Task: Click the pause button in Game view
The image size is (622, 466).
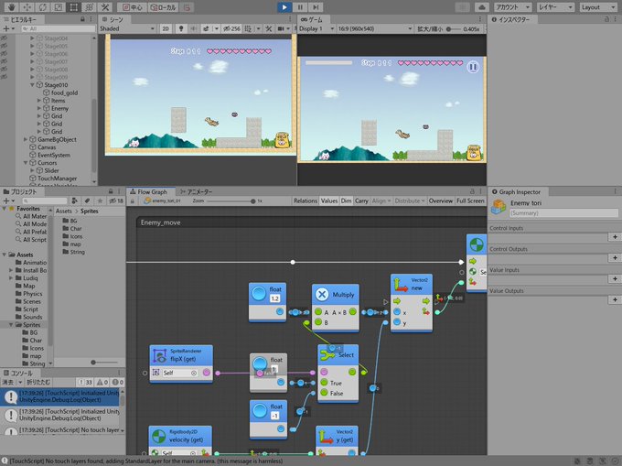Action: click(473, 67)
